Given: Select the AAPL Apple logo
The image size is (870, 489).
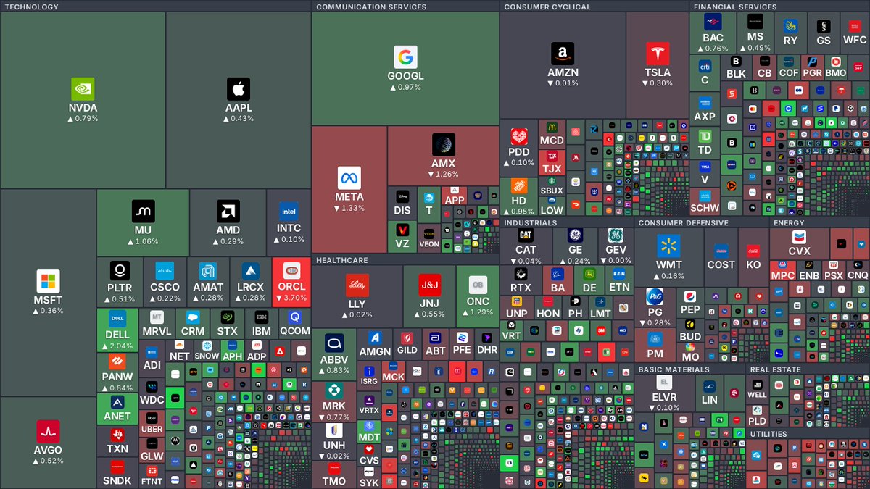Looking at the screenshot, I should click(239, 89).
